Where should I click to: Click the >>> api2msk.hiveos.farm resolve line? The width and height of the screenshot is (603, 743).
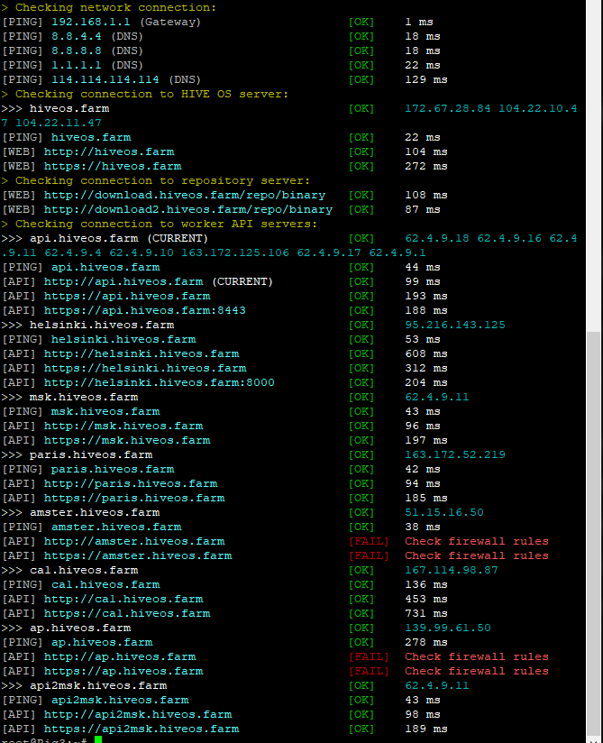coord(235,686)
